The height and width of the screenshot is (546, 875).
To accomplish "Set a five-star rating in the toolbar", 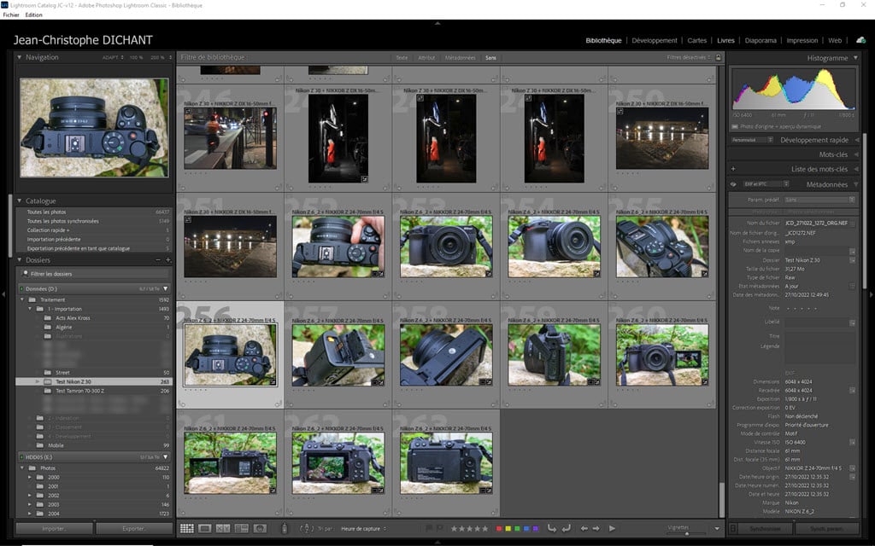I will pyautogui.click(x=485, y=528).
